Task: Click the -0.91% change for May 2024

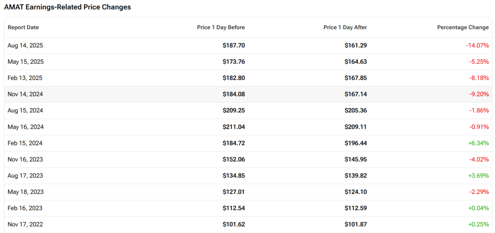Action: (479, 127)
